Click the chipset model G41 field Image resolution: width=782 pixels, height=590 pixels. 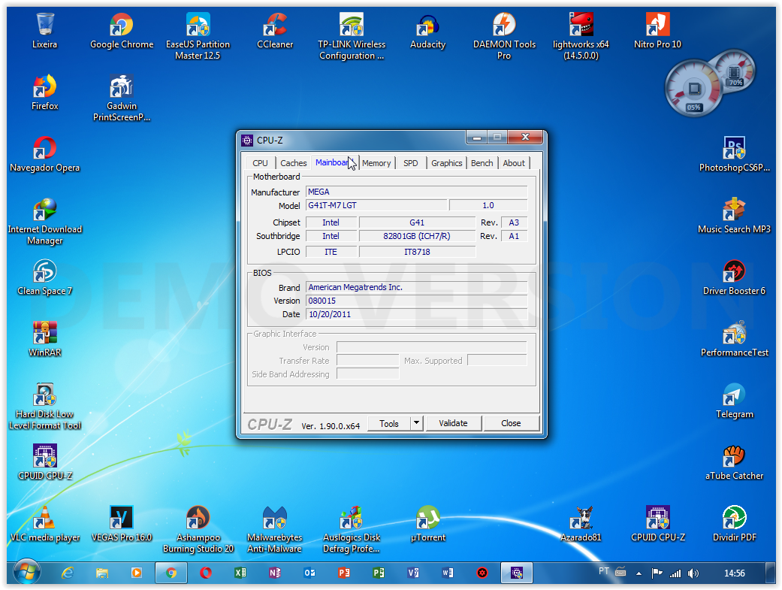(417, 222)
